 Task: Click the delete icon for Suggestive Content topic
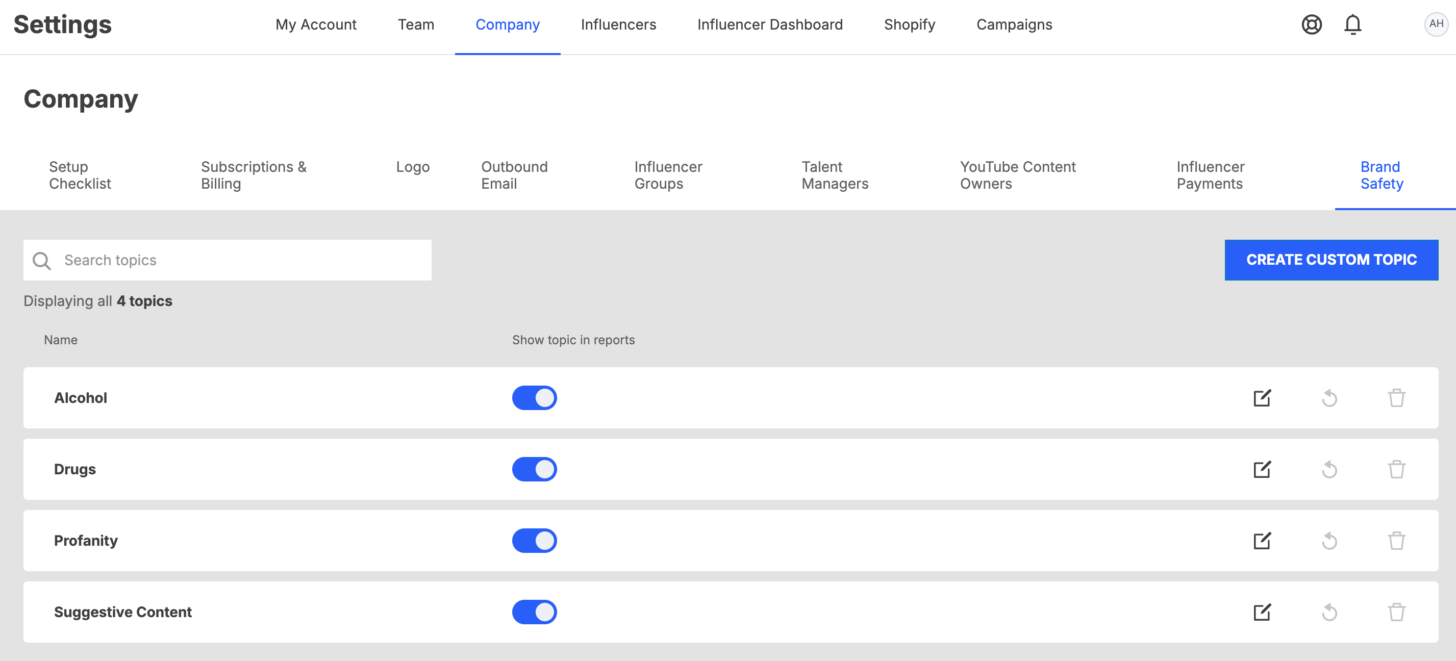point(1396,612)
